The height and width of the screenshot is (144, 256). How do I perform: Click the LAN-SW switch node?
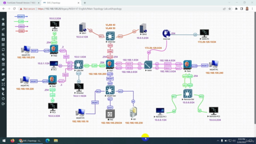(79, 65)
